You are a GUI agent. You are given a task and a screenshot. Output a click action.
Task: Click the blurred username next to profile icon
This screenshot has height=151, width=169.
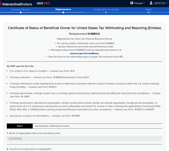click(x=159, y=3)
